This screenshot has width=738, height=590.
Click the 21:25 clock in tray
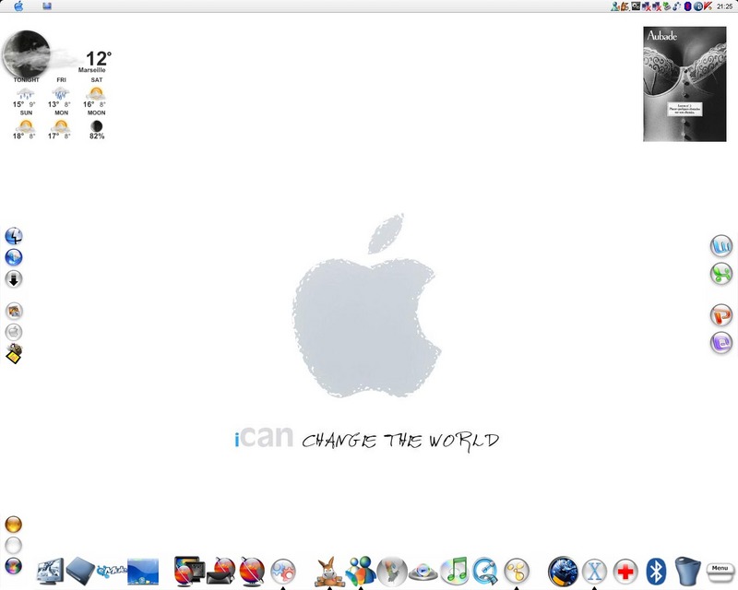(x=725, y=6)
